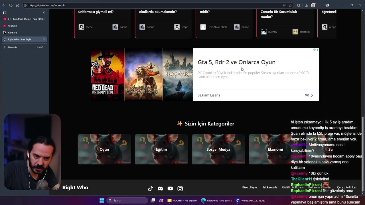Open the Çerez Politikası footer link
This screenshot has height=205, width=365.
pyautogui.click(x=347, y=187)
